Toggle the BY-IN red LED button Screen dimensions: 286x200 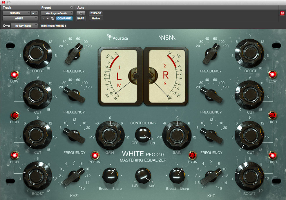[x=192, y=155]
